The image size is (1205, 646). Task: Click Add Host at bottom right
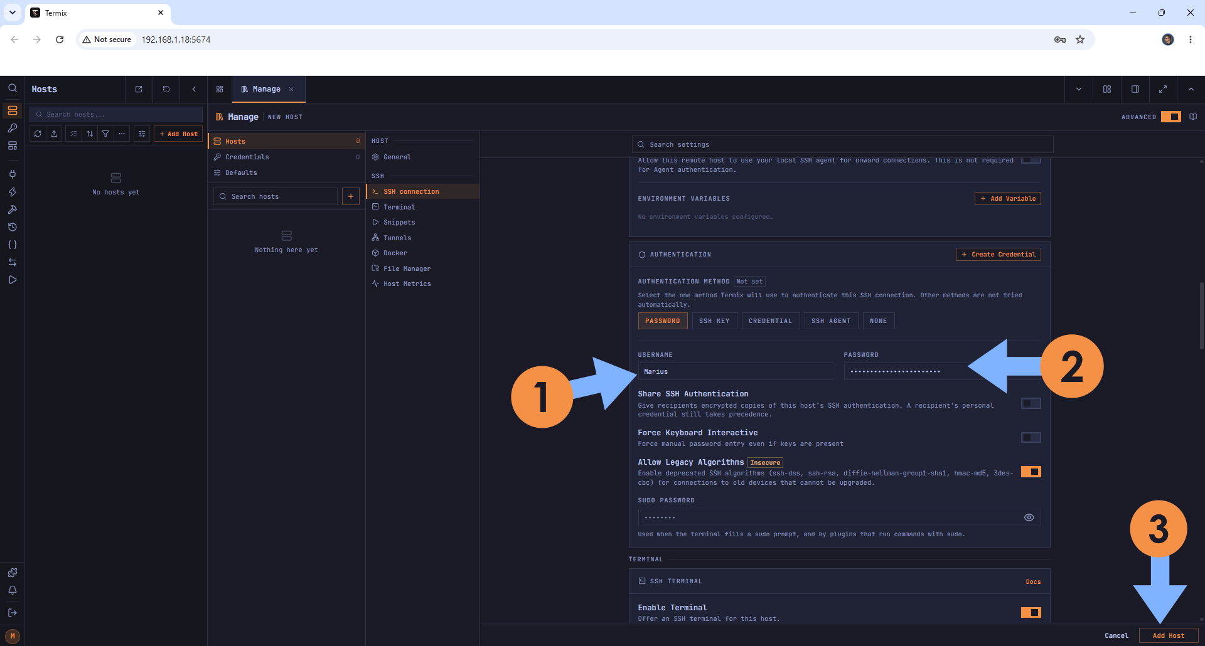(1169, 635)
